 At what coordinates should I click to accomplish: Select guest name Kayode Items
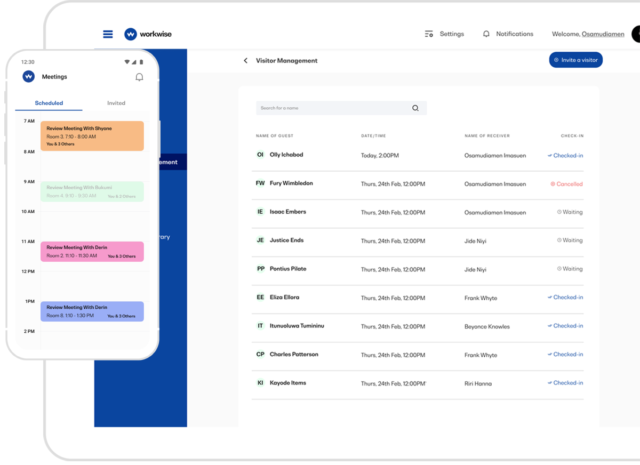coord(288,383)
